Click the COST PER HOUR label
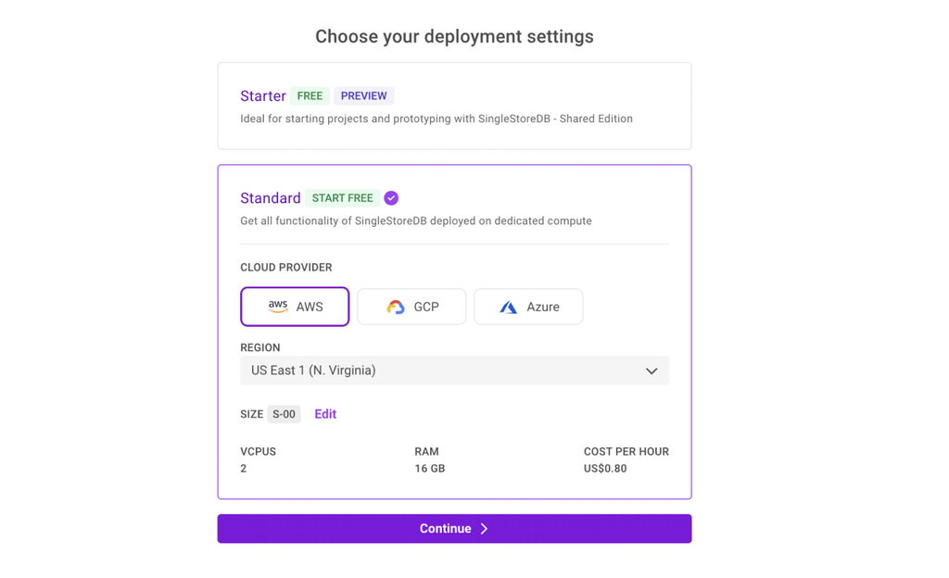Image resolution: width=949 pixels, height=578 pixels. click(x=626, y=452)
